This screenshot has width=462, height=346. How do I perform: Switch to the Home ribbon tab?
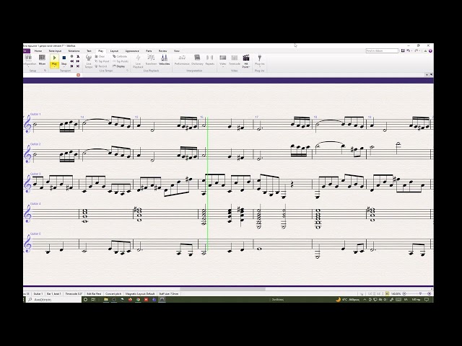[x=38, y=51]
